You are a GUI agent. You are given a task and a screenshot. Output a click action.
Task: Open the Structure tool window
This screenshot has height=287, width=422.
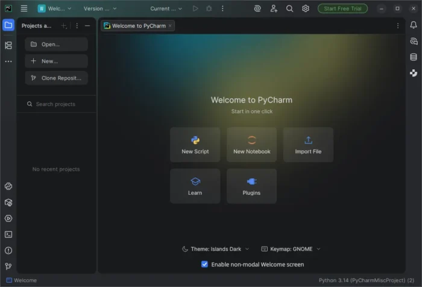(x=8, y=45)
